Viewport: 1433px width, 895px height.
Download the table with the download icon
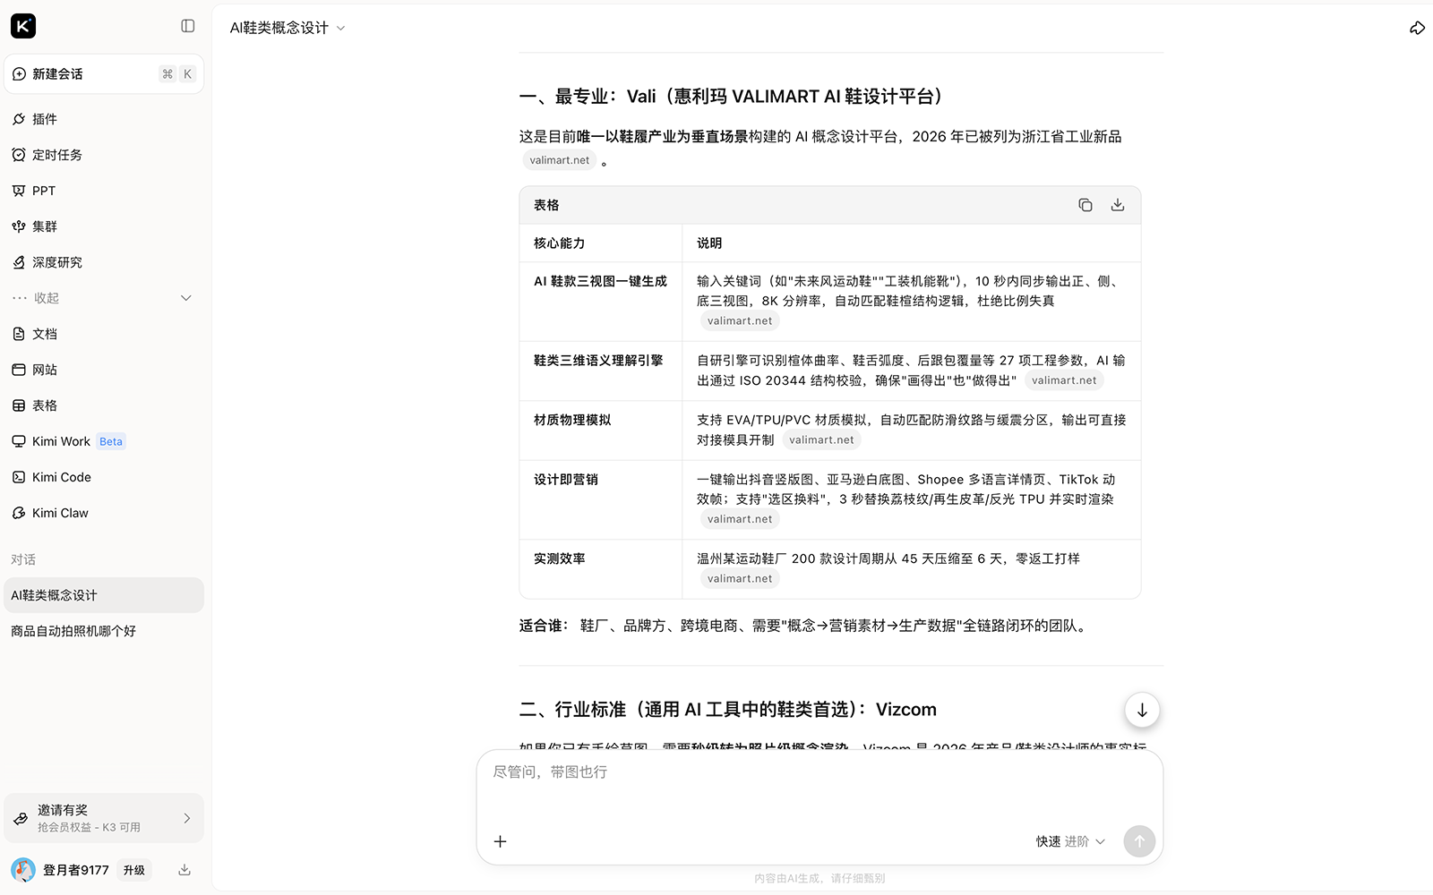tap(1118, 205)
